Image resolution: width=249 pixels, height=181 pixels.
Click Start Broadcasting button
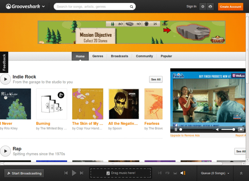pos(24,173)
